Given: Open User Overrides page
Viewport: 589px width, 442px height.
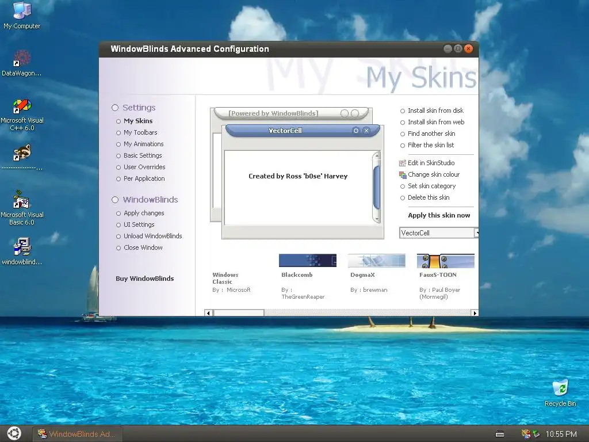Looking at the screenshot, I should tap(144, 167).
